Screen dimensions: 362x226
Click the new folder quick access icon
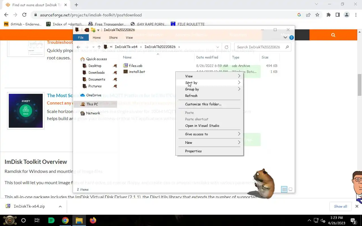pyautogui.click(x=93, y=30)
